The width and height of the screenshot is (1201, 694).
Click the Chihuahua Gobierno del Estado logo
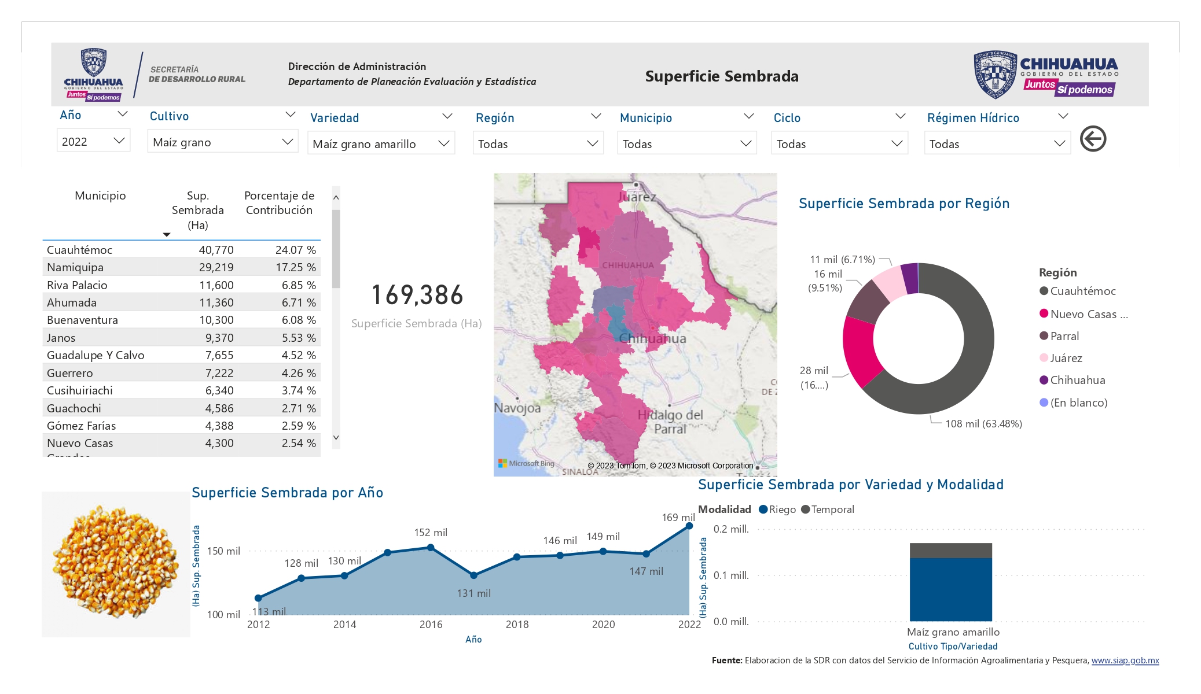(x=1046, y=74)
